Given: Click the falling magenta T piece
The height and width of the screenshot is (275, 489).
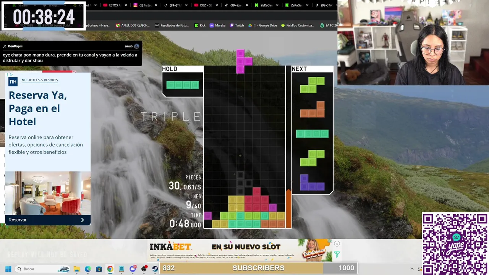Looking at the screenshot, I should coord(244,61).
